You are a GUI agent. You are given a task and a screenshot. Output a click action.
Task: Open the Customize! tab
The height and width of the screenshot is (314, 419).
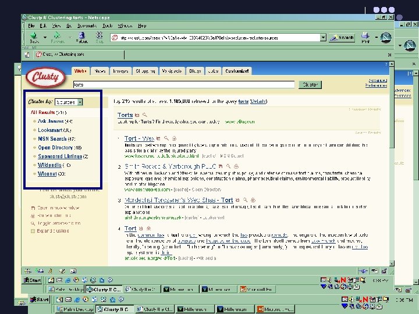pos(237,71)
